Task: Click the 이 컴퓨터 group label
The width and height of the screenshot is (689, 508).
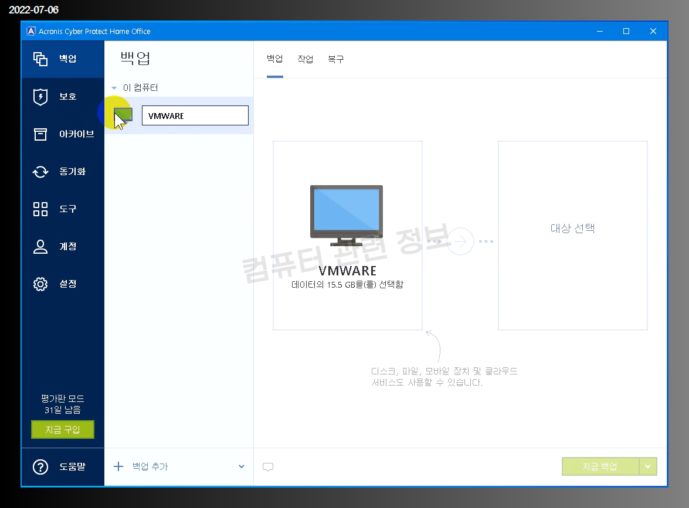Action: pos(140,87)
